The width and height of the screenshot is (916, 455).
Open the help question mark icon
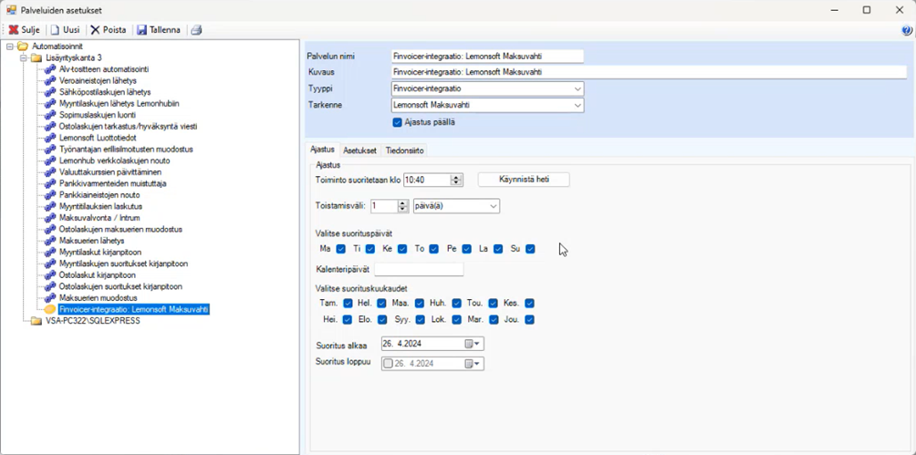tap(906, 30)
